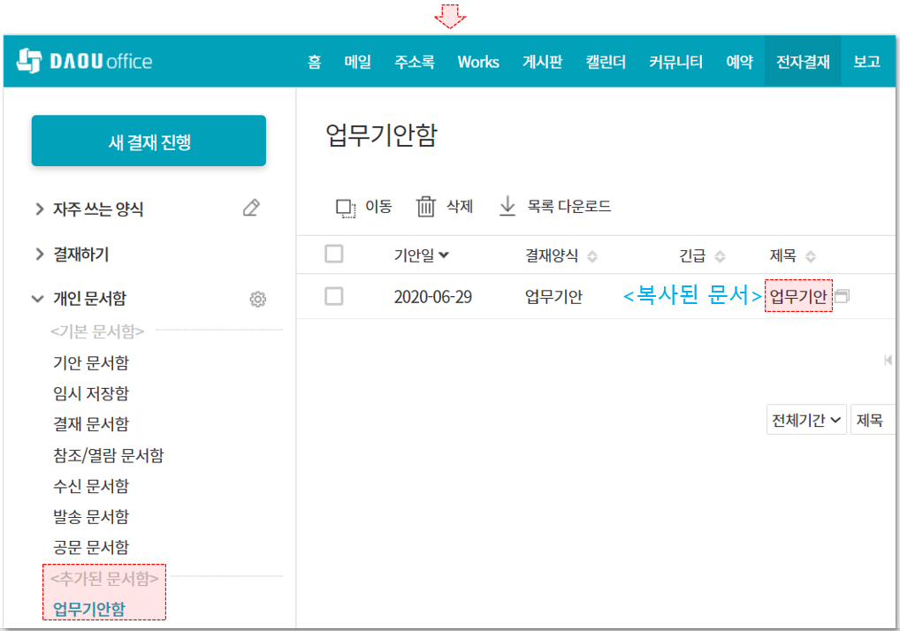
Task: Click the 목록 다운로드 download icon
Action: tap(507, 206)
